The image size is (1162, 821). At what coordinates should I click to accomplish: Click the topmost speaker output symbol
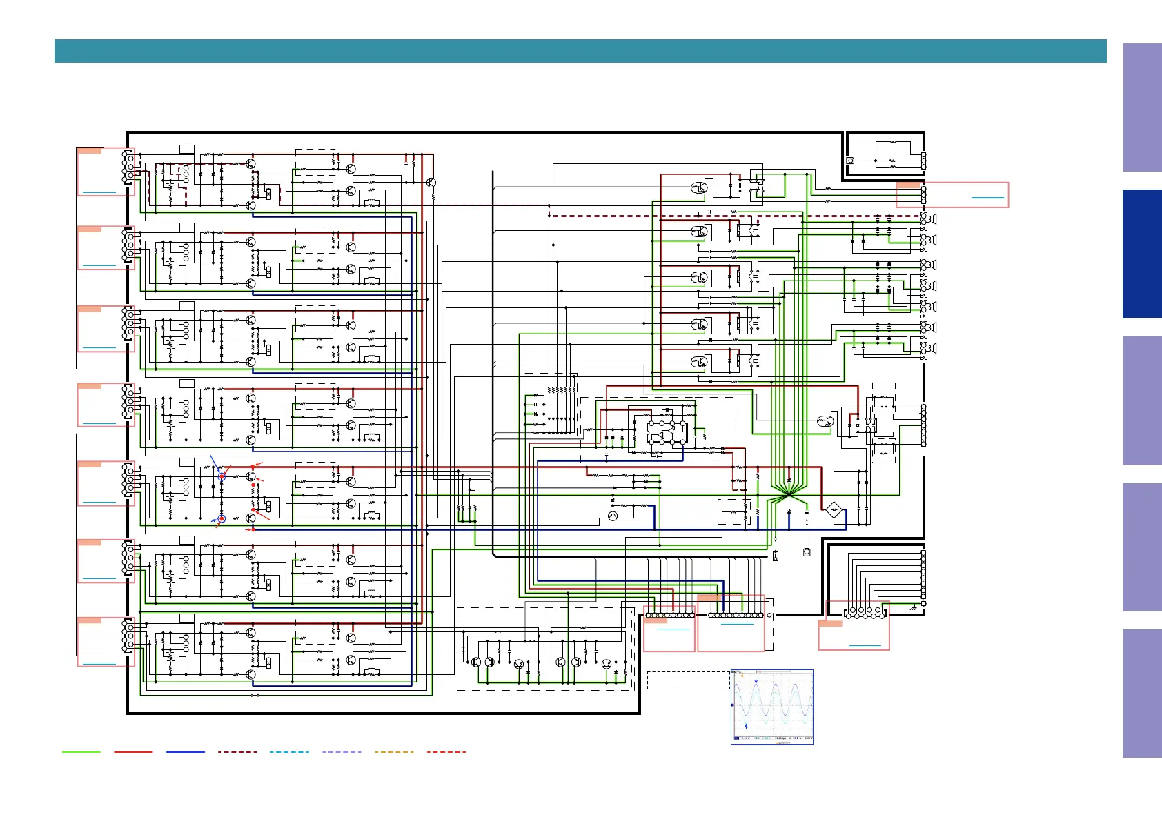pos(932,219)
